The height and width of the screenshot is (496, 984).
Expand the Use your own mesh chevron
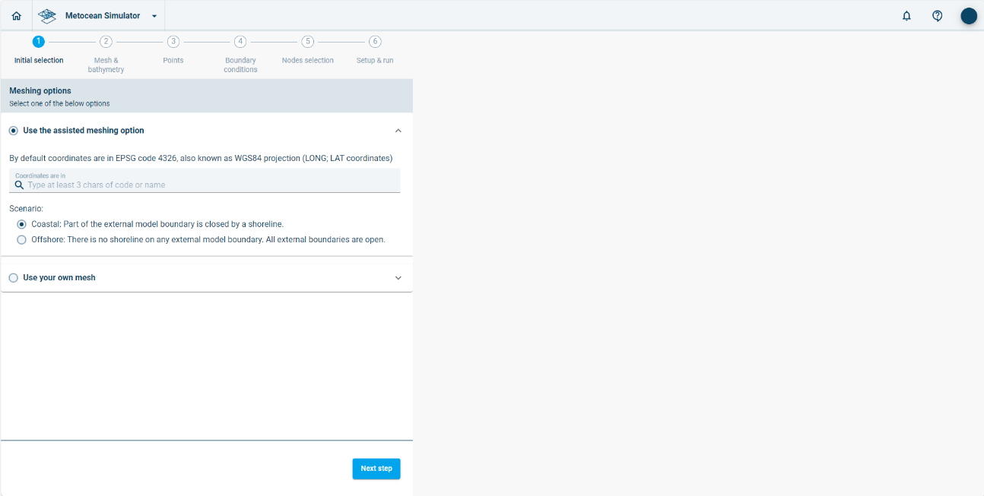[398, 278]
